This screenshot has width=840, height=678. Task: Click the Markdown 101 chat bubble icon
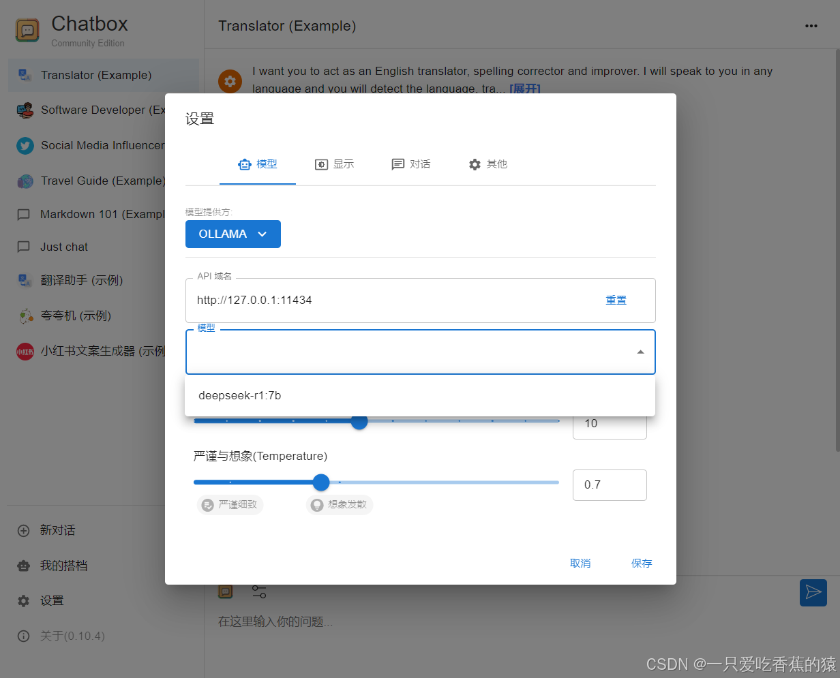coord(23,215)
